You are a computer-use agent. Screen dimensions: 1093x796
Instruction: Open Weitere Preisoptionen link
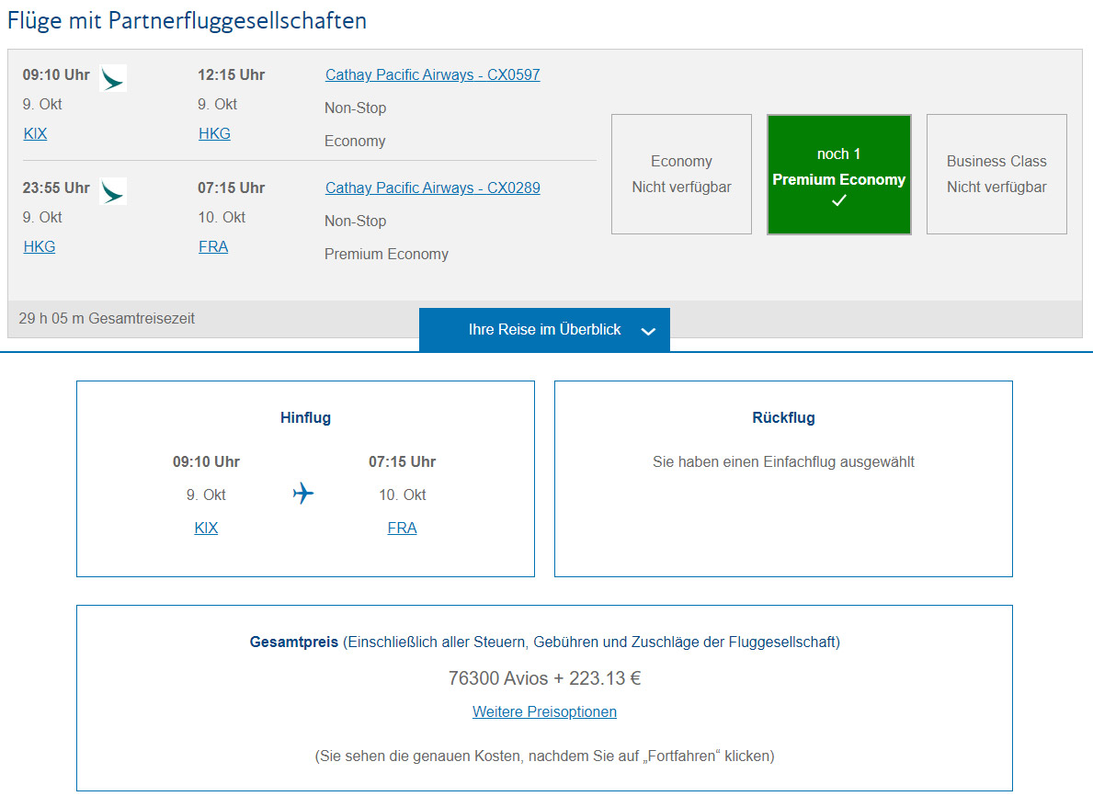544,711
